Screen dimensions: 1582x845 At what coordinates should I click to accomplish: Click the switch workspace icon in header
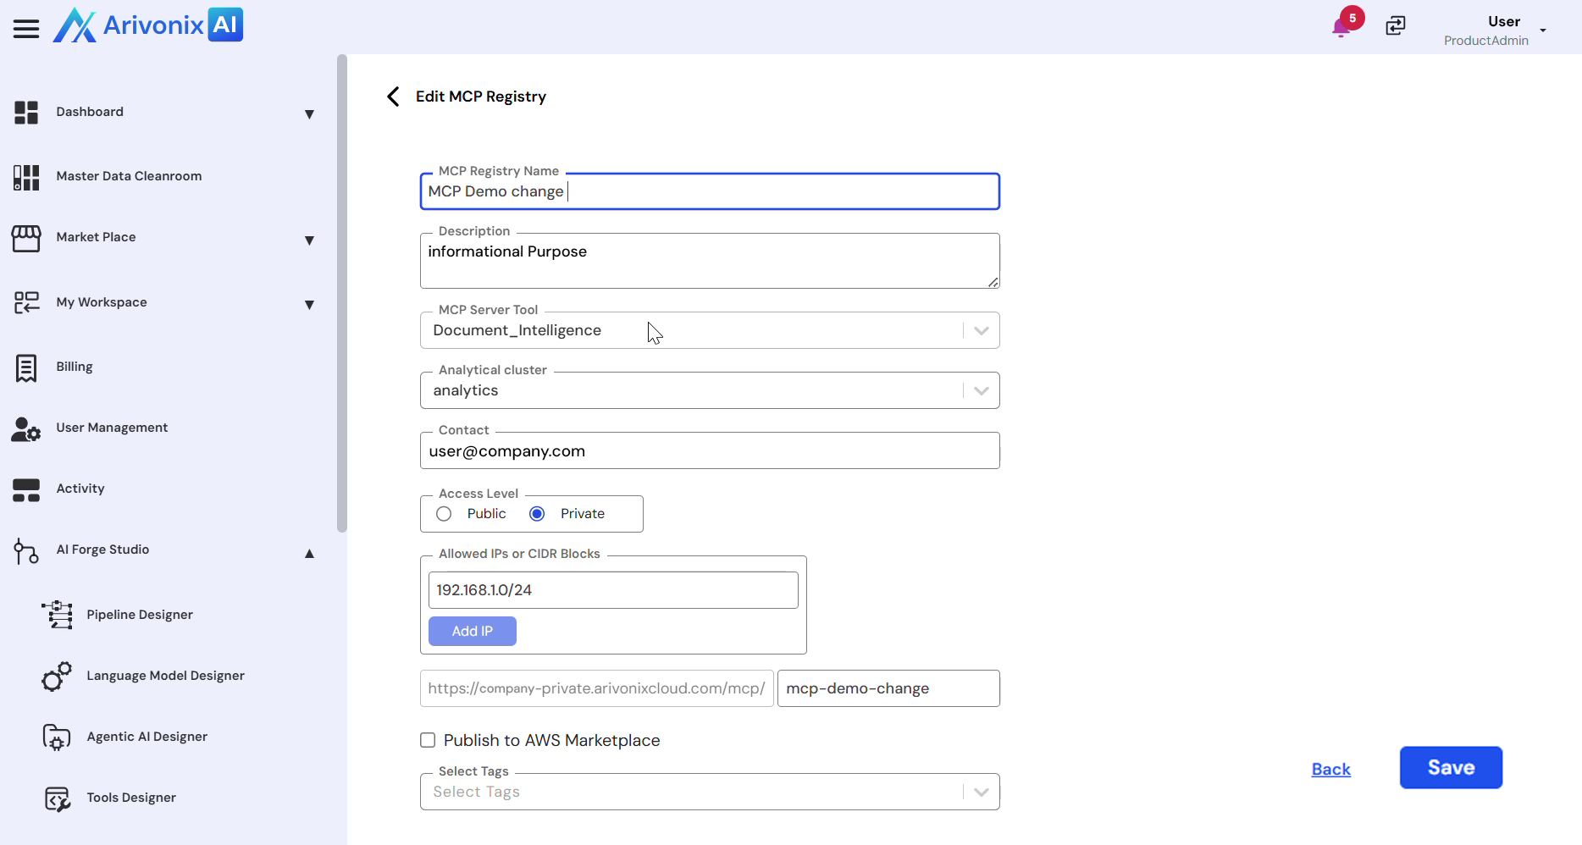click(x=1395, y=26)
